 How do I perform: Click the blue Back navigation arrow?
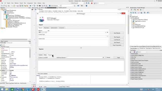click(x=78, y=6)
